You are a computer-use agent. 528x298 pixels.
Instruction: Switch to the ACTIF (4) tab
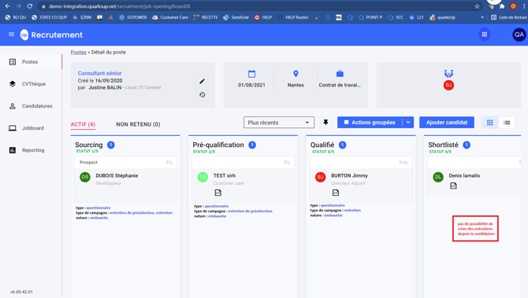(83, 124)
